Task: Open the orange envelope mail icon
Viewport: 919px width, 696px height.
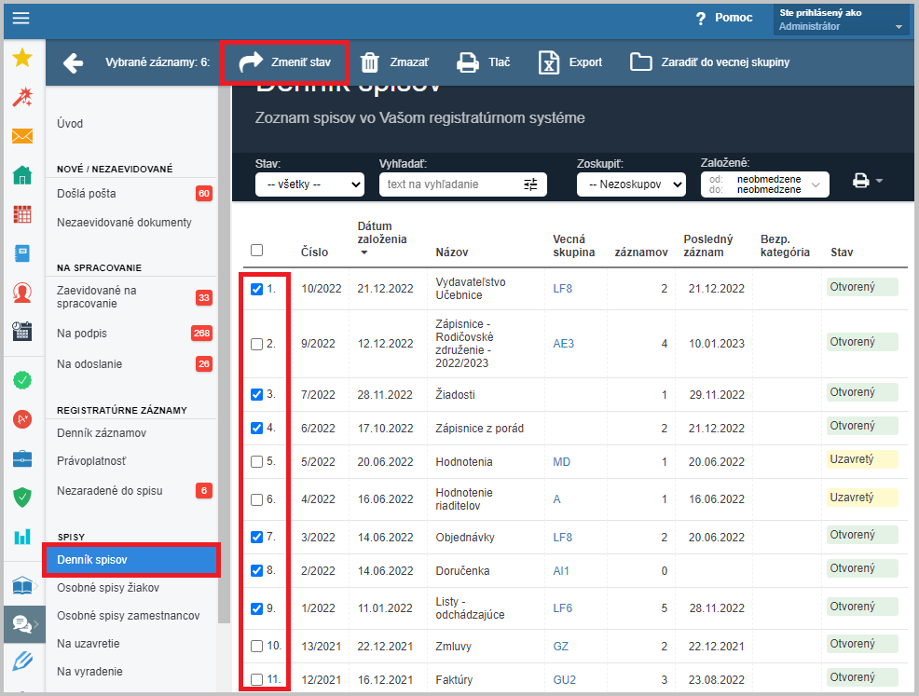Action: 22,136
